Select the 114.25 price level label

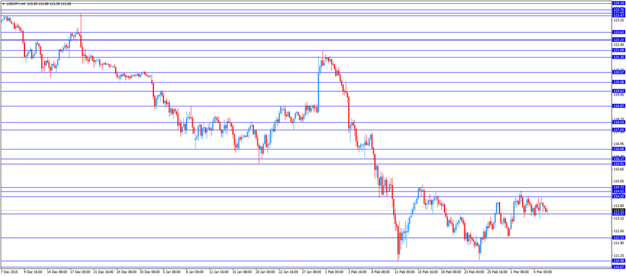tap(618, 196)
